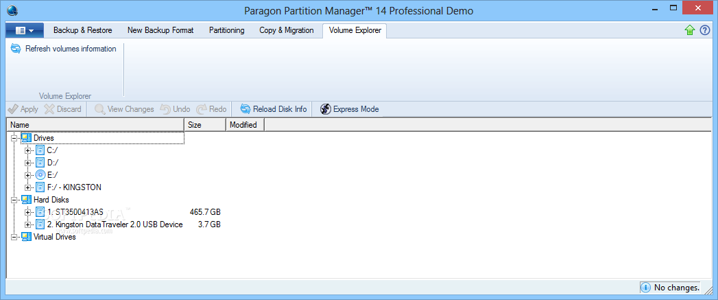718x300 pixels.
Task: Click the Apply checkmark icon
Action: (13, 109)
